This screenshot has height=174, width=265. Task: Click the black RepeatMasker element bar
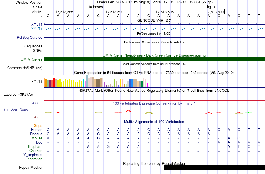point(215,167)
